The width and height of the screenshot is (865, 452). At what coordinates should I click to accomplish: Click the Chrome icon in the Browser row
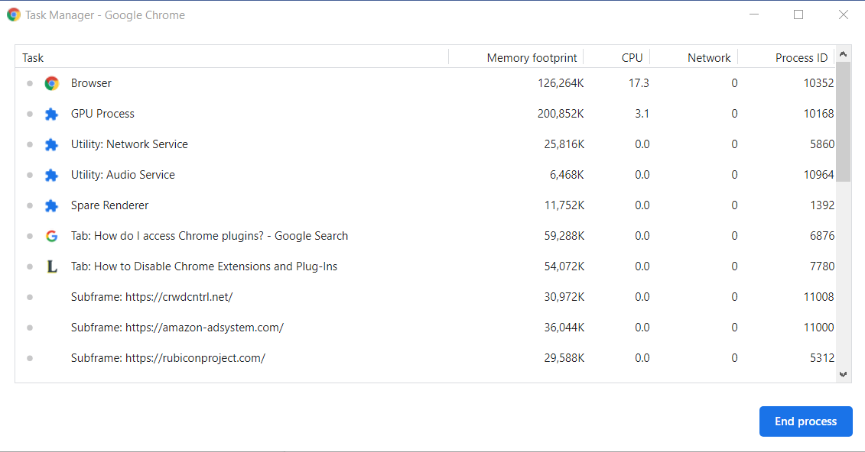coord(52,83)
